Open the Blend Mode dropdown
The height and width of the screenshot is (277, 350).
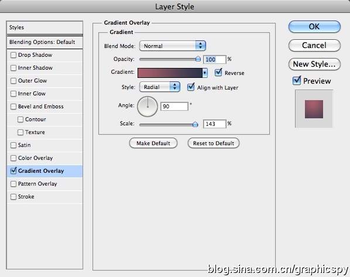click(x=172, y=46)
